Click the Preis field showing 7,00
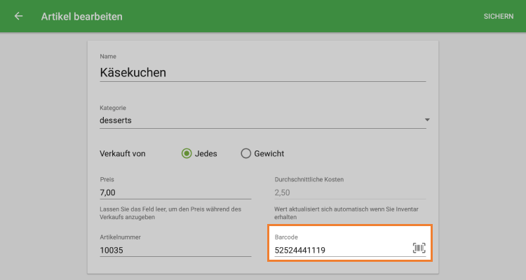The width and height of the screenshot is (526, 280). coord(175,192)
